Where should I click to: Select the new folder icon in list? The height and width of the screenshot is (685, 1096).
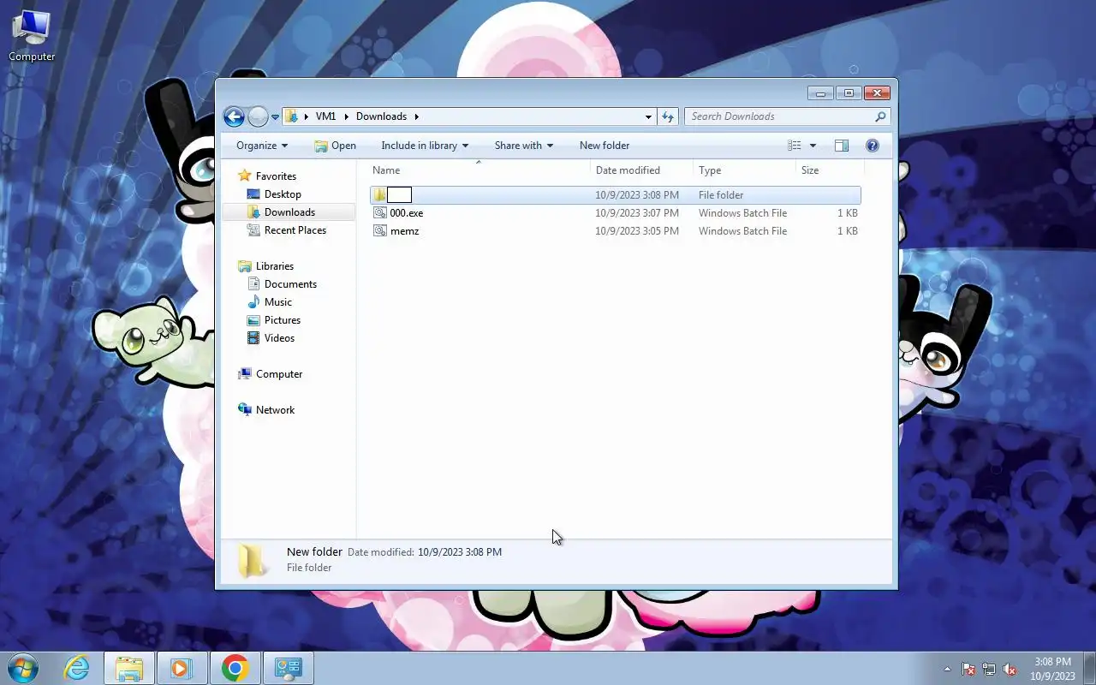click(x=379, y=195)
